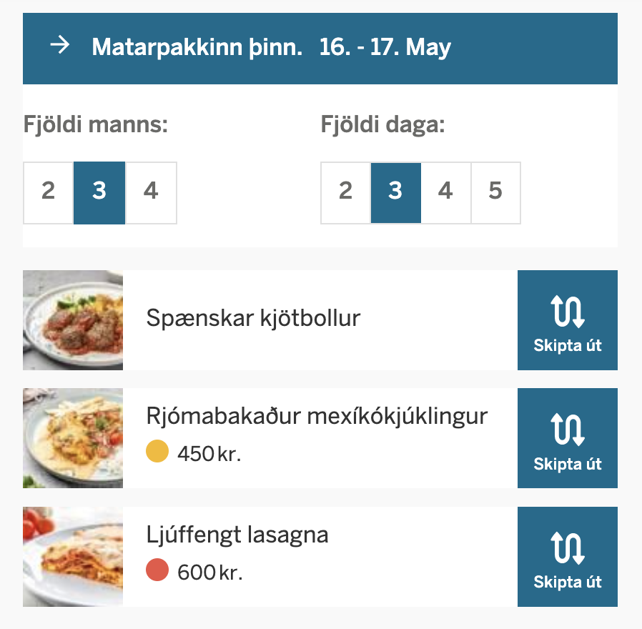This screenshot has width=642, height=629.
Task: Select 4 under Fjöldi manns
Action: (x=151, y=192)
